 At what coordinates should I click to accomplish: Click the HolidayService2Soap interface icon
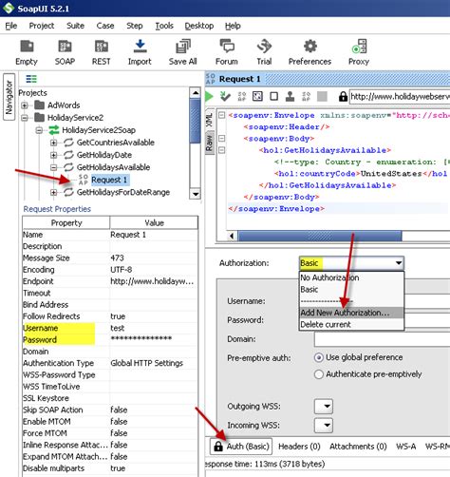click(x=54, y=130)
